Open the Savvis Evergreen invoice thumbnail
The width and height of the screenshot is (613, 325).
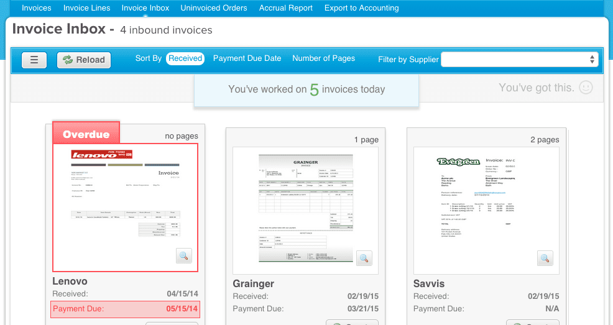pyautogui.click(x=486, y=211)
